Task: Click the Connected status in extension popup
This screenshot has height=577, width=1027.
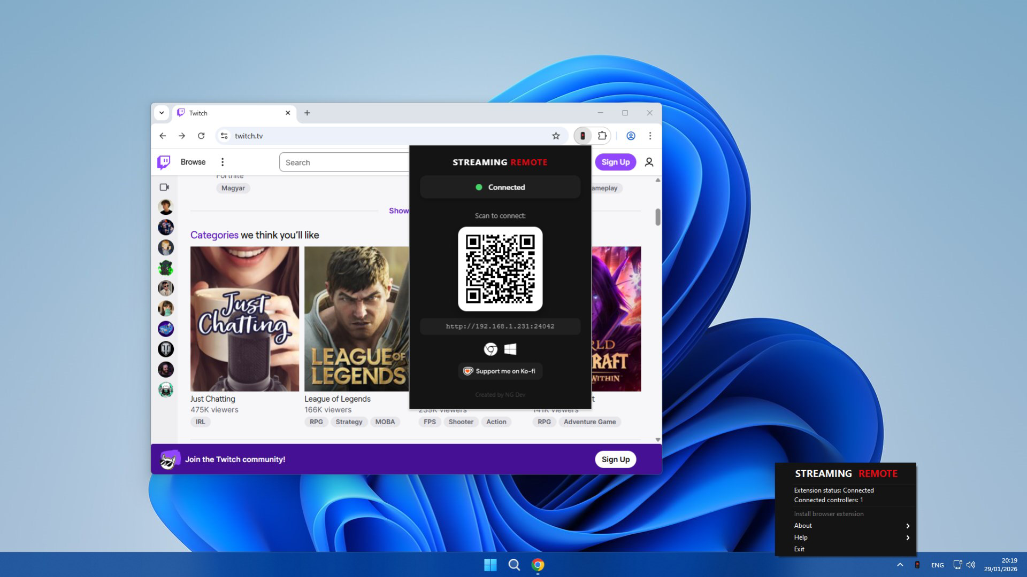Action: [x=500, y=188]
